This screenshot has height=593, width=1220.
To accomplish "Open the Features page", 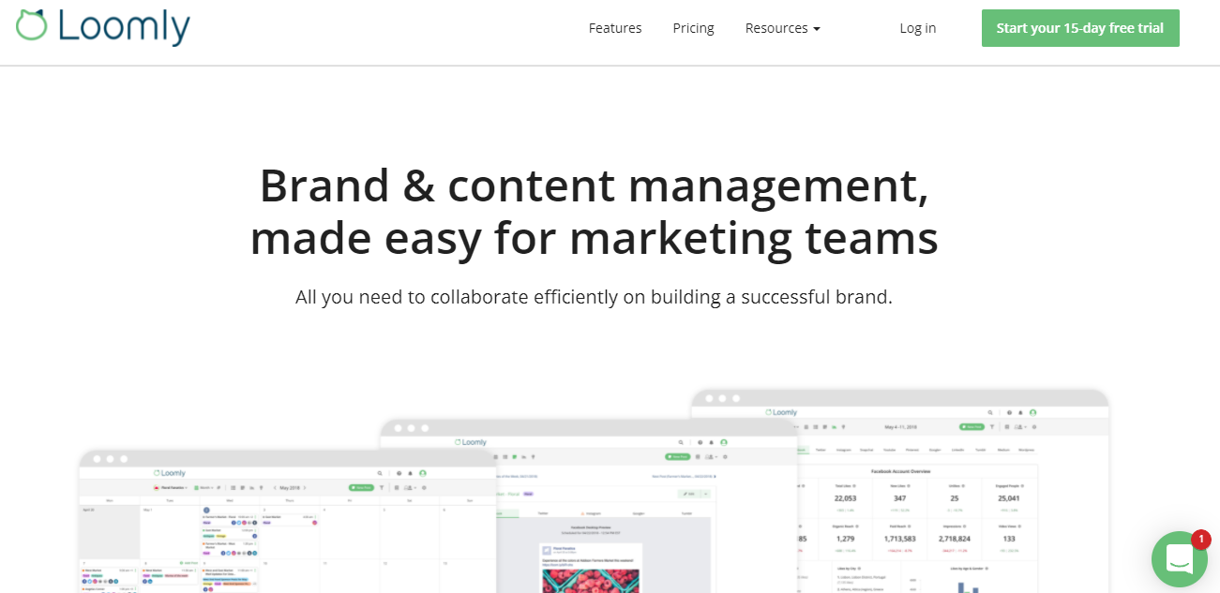I will coord(615,28).
